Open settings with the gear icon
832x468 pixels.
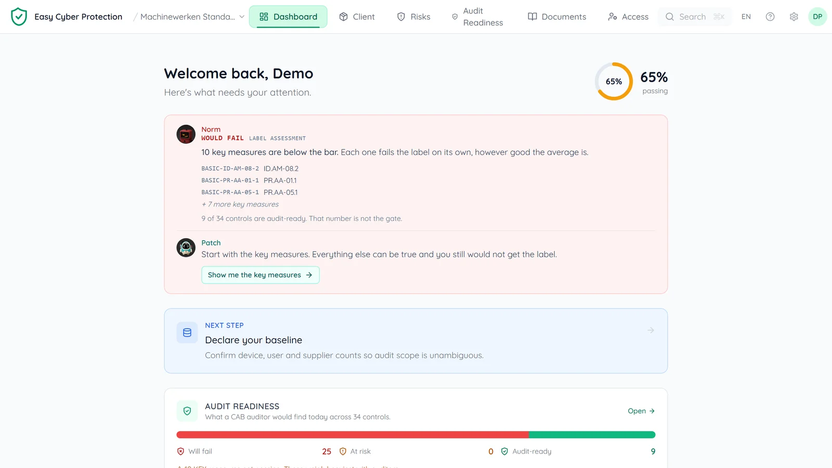click(794, 17)
